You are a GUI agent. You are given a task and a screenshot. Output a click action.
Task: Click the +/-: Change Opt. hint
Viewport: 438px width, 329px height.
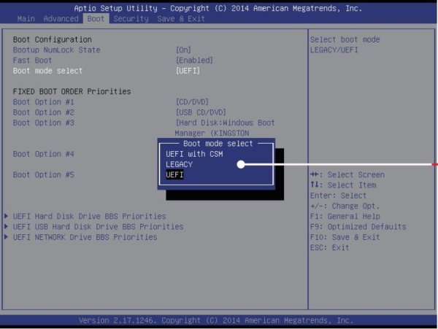click(x=345, y=206)
